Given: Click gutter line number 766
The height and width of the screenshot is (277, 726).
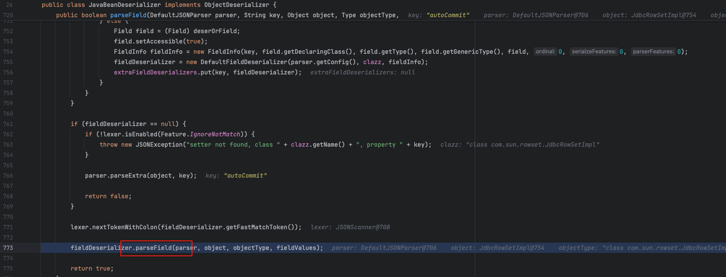Looking at the screenshot, I should [8, 175].
